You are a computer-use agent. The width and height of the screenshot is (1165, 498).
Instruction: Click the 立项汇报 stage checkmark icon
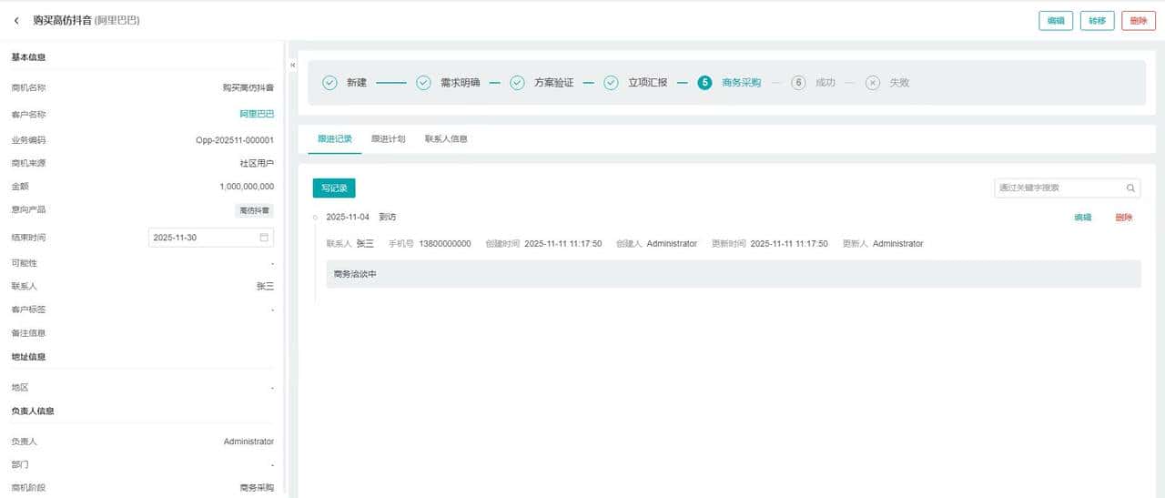point(611,83)
